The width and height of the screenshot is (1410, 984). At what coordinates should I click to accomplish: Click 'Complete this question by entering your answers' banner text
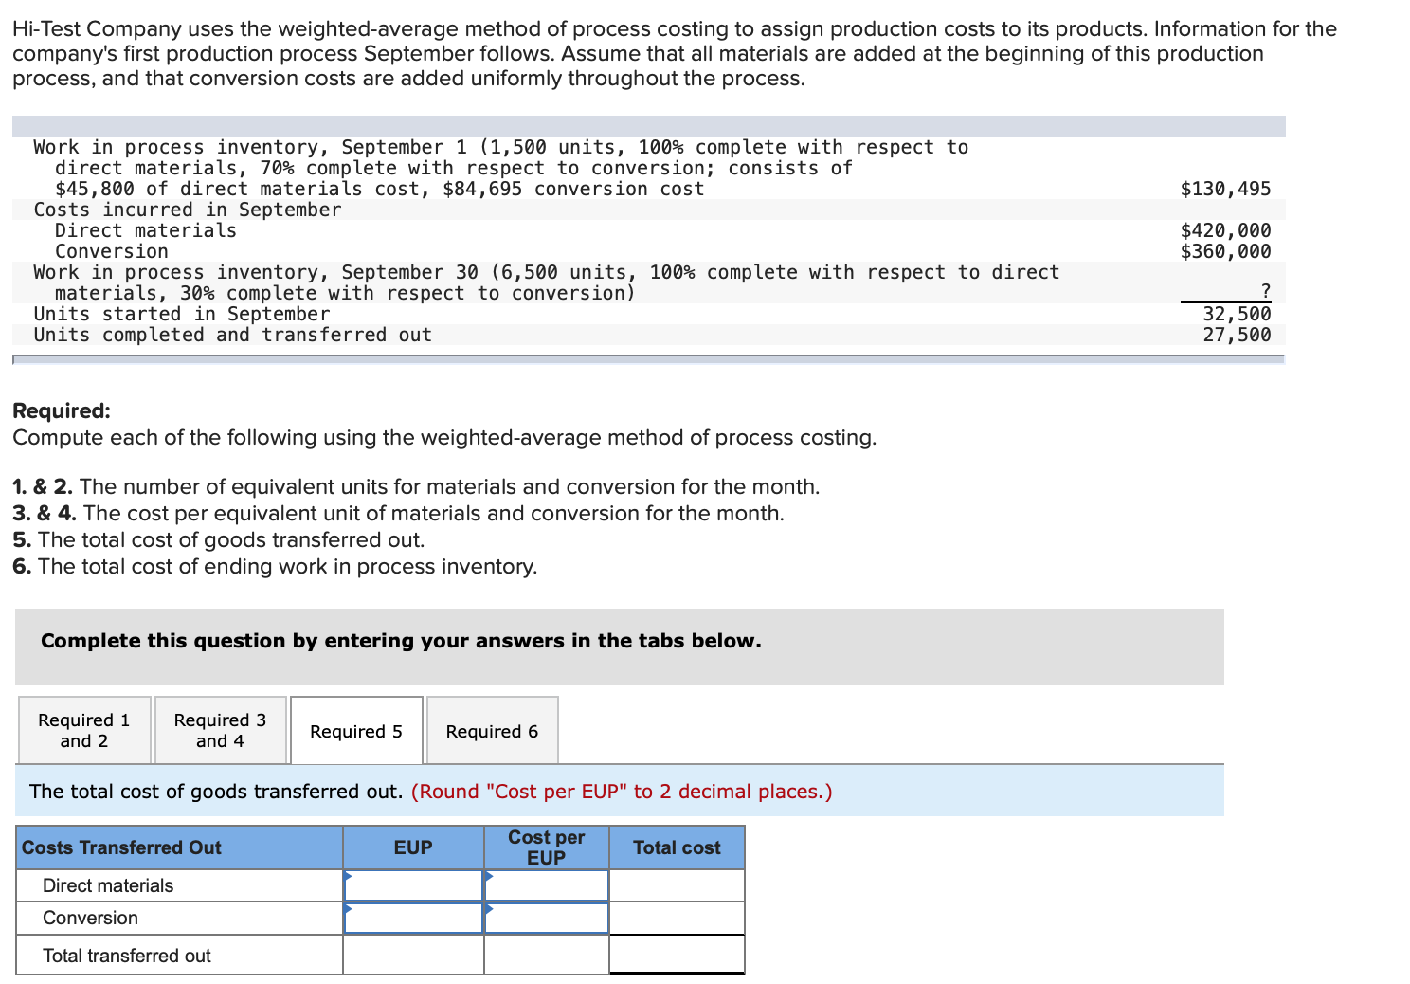point(401,641)
